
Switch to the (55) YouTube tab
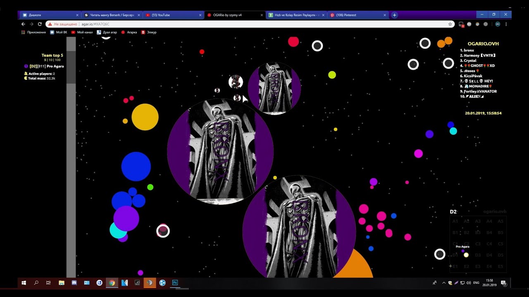[174, 15]
